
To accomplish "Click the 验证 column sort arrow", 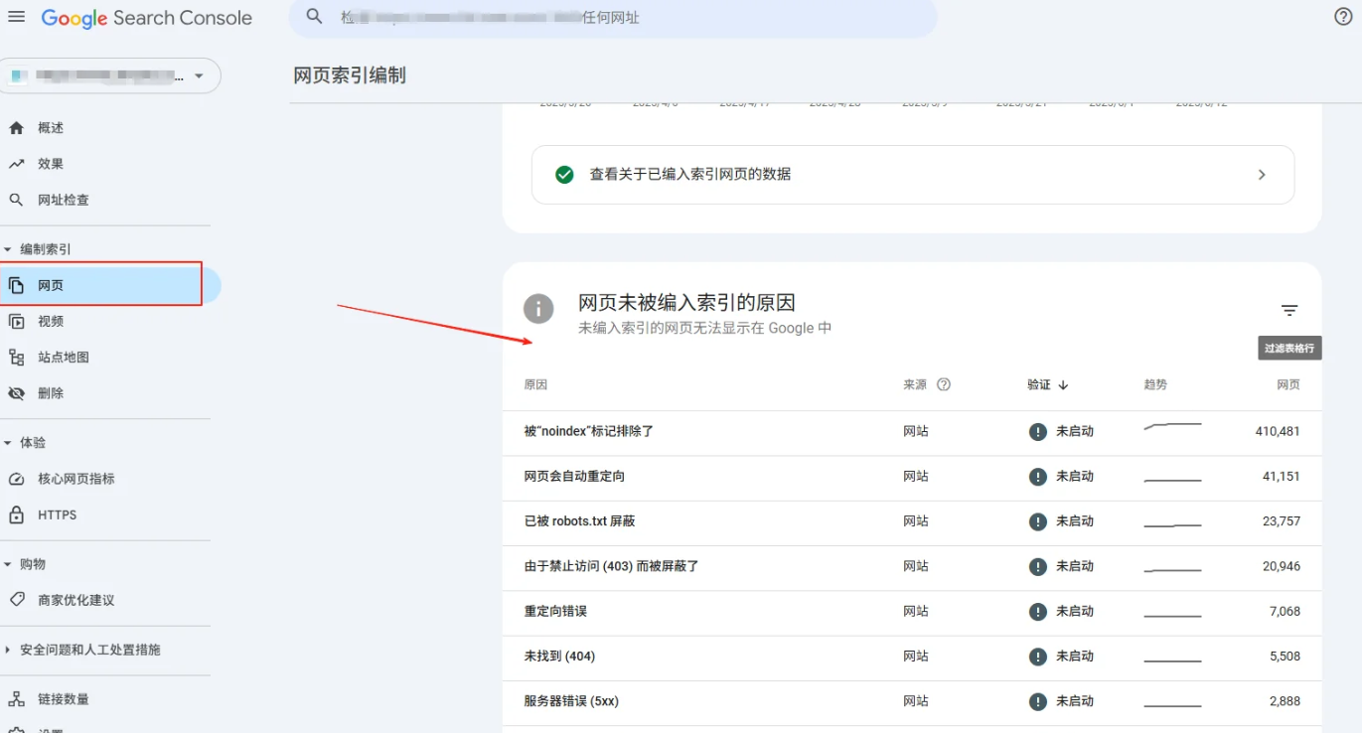I will pyautogui.click(x=1063, y=383).
